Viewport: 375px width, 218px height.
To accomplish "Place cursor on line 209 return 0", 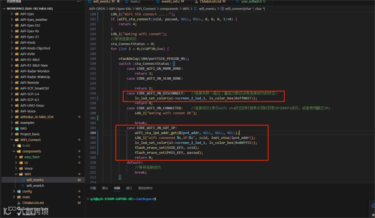I will coord(143,158).
